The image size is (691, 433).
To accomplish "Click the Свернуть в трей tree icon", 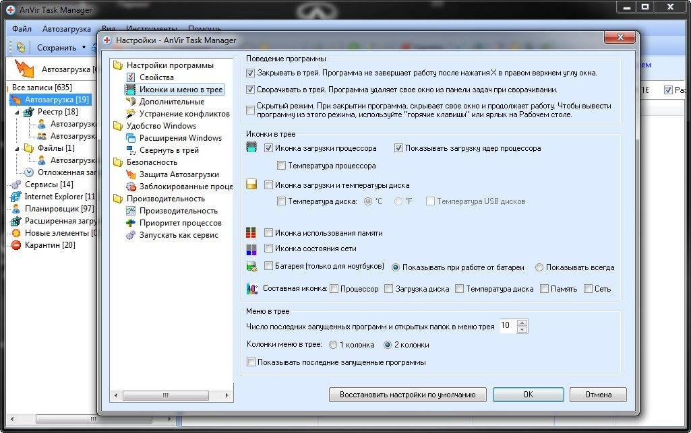I will pyautogui.click(x=131, y=150).
